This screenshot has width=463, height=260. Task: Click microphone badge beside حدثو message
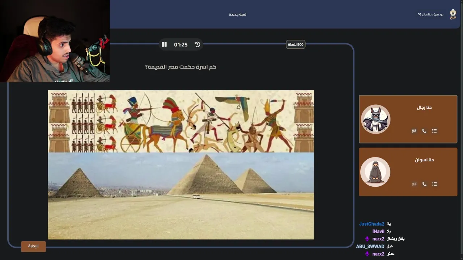click(x=367, y=254)
